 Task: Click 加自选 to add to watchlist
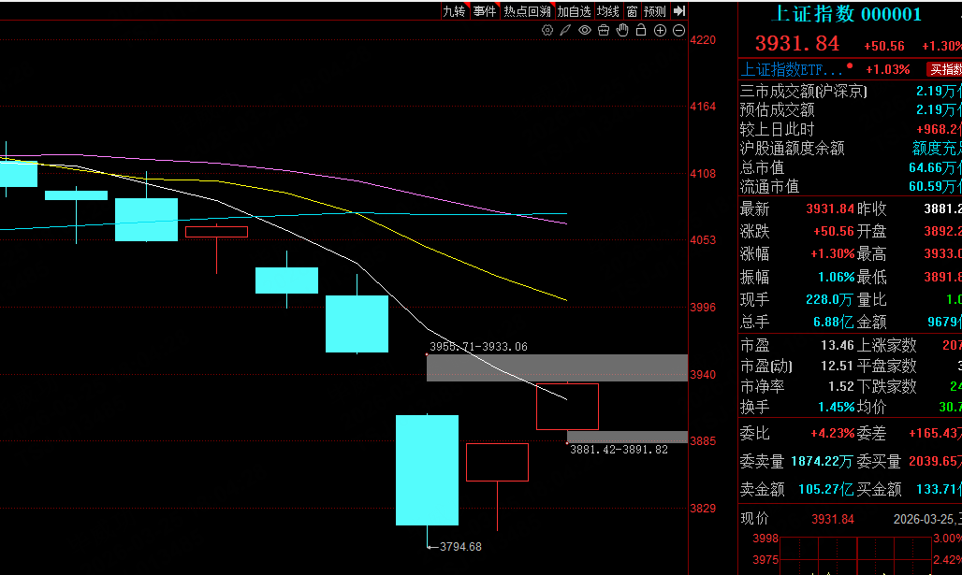(x=574, y=11)
